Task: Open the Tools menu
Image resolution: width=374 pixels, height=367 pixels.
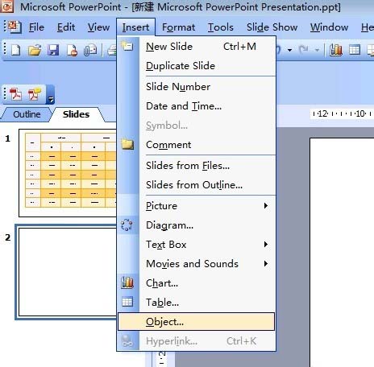Action: pyautogui.click(x=221, y=27)
